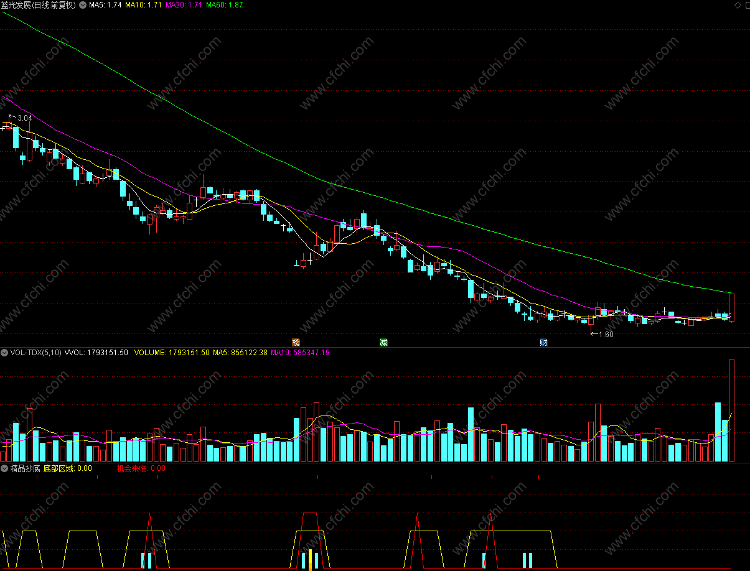Click the tallest red volume bar at far right
This screenshot has width=750, height=571.
pos(732,411)
